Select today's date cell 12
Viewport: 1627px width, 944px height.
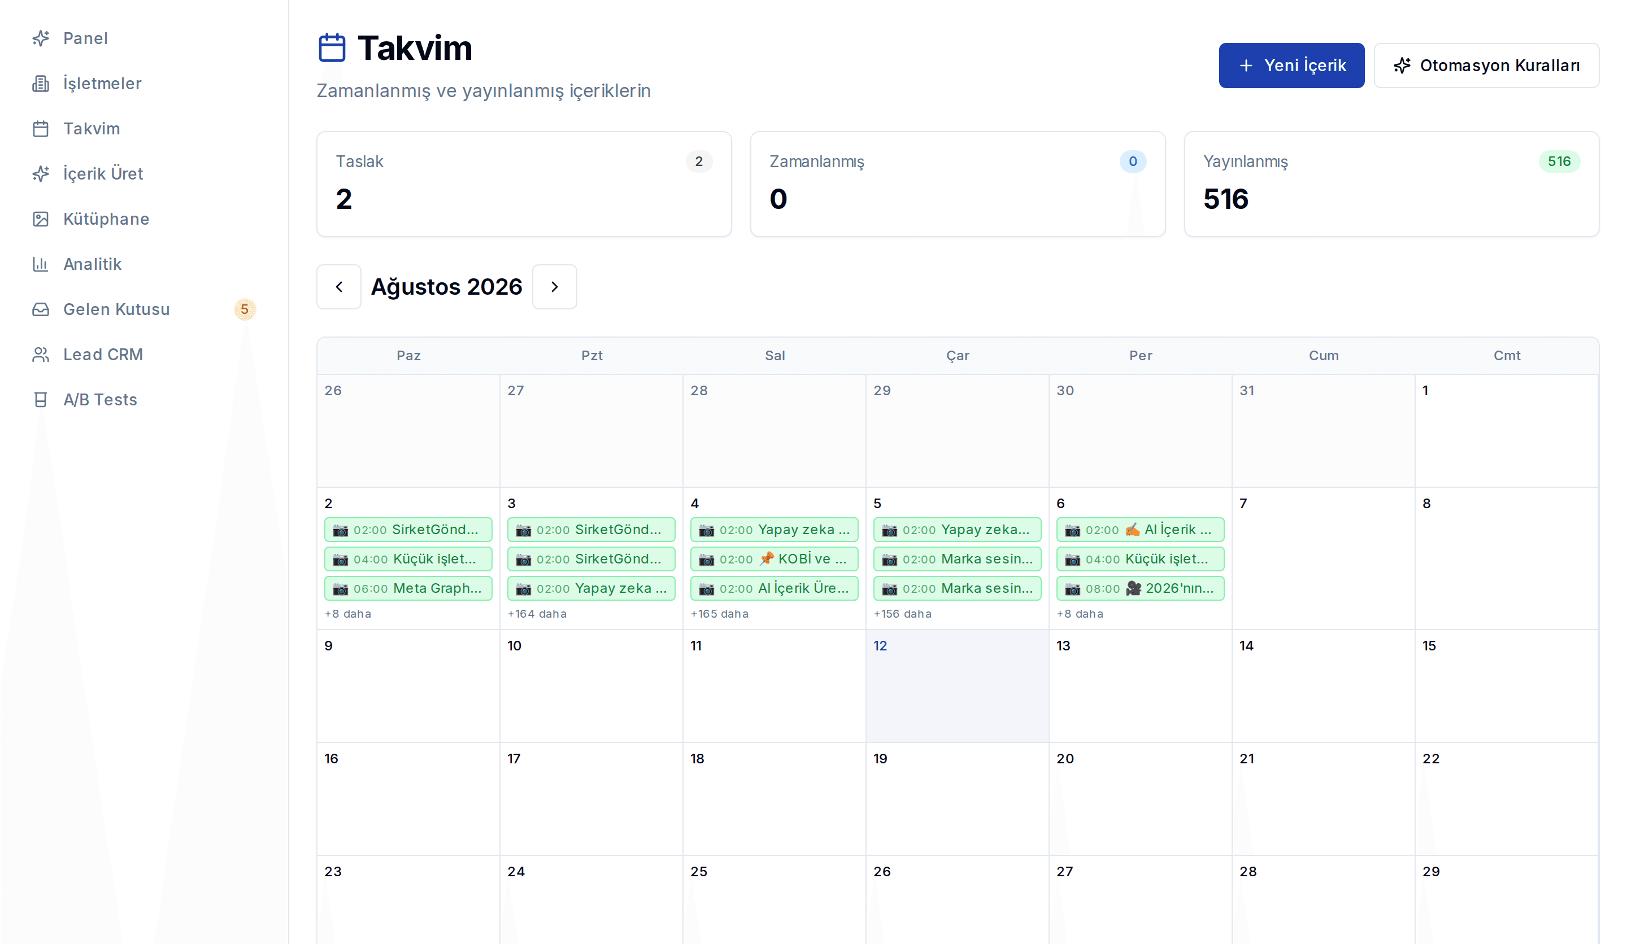958,686
